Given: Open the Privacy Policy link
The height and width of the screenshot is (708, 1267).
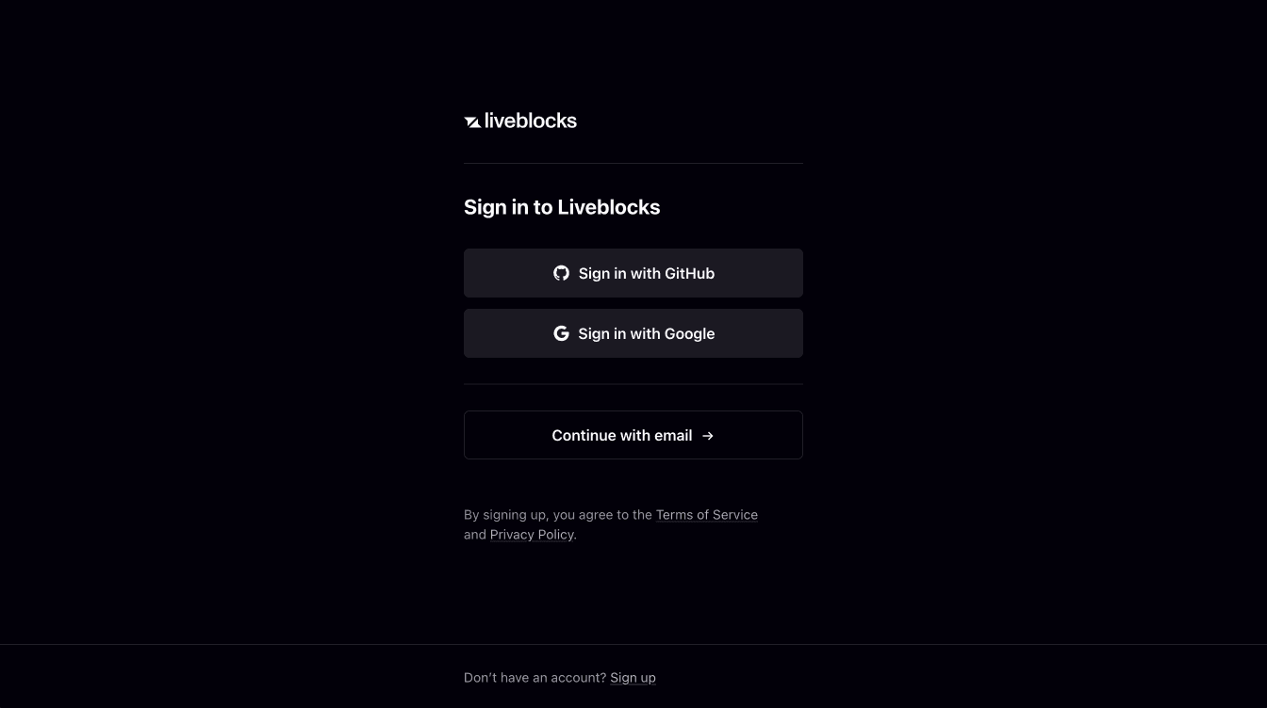Looking at the screenshot, I should tap(532, 535).
